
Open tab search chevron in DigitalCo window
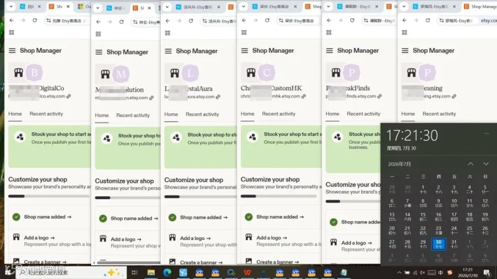(x=11, y=6)
